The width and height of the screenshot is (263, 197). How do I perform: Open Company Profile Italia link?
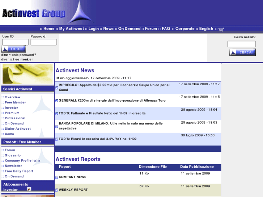(23, 160)
